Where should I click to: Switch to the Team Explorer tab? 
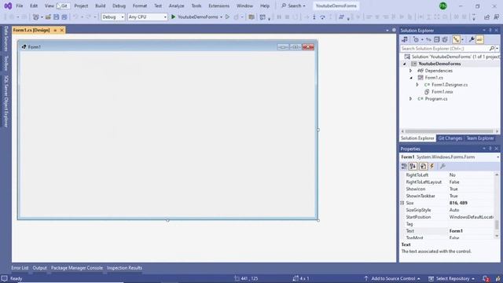pyautogui.click(x=480, y=138)
